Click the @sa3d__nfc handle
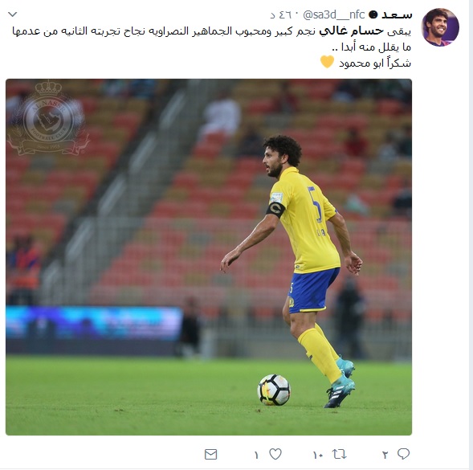The width and height of the screenshot is (473, 470). click(x=333, y=14)
